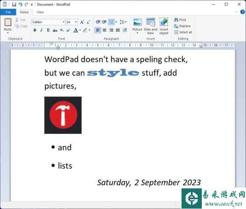Apply strikethrough formatting
Viewport: 246px width, 209px height.
pyautogui.click(x=55, y=30)
